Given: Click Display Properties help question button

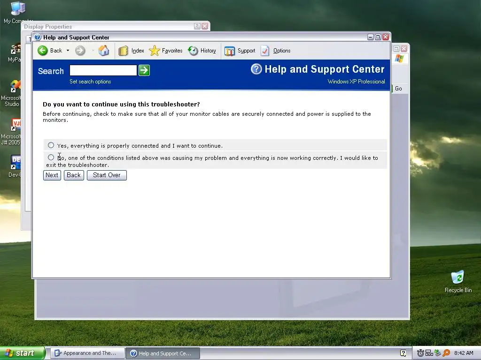Looking at the screenshot, I should pos(197,26).
